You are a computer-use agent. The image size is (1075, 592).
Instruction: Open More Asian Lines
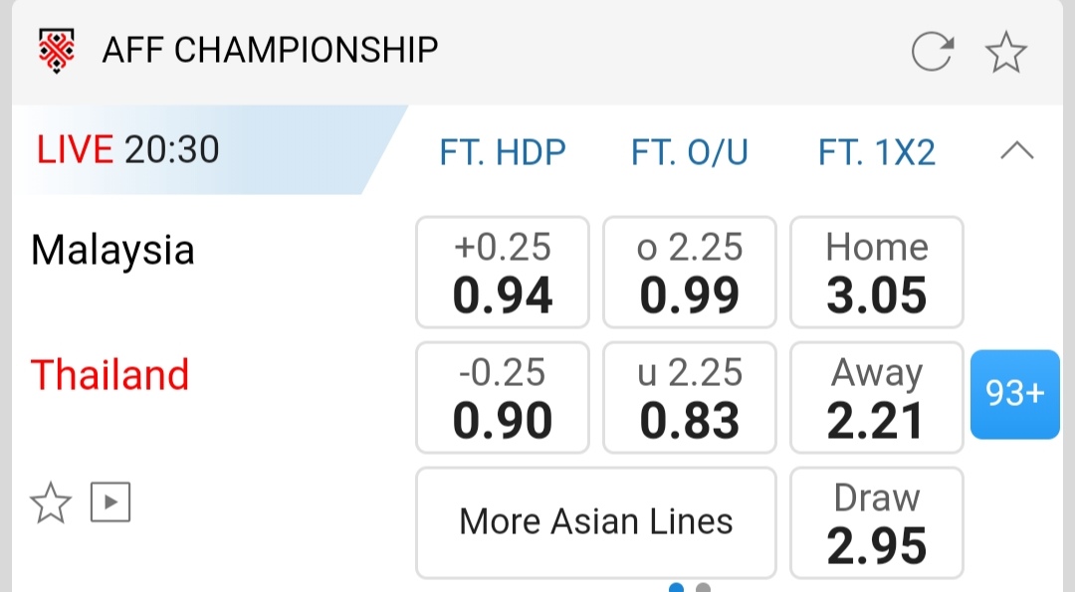coord(595,521)
